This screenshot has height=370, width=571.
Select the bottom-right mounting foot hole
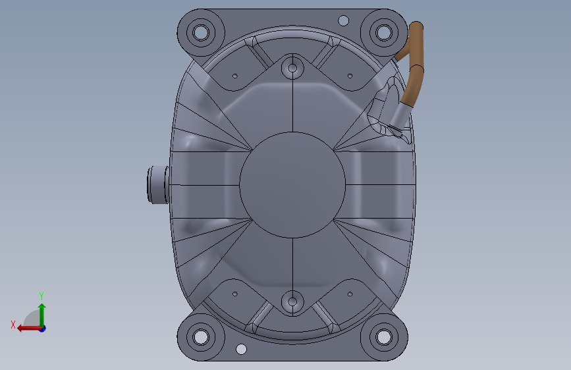[x=384, y=337]
